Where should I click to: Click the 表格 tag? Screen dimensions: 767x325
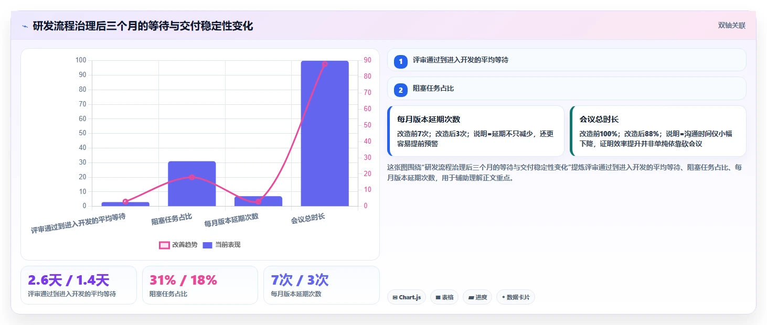click(x=444, y=297)
